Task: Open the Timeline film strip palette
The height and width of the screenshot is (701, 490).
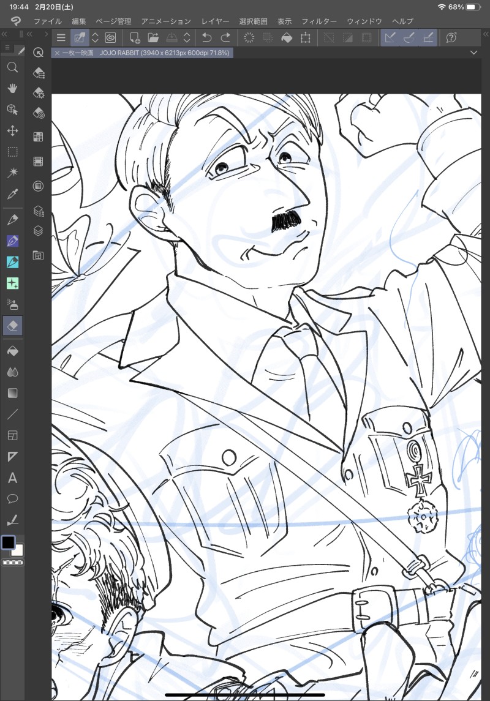Action: click(39, 162)
